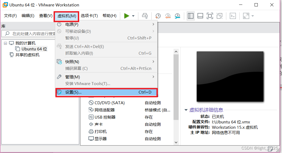Toggle the library sidebar view icon
Screen dimensions: 282x153
(x=191, y=16)
